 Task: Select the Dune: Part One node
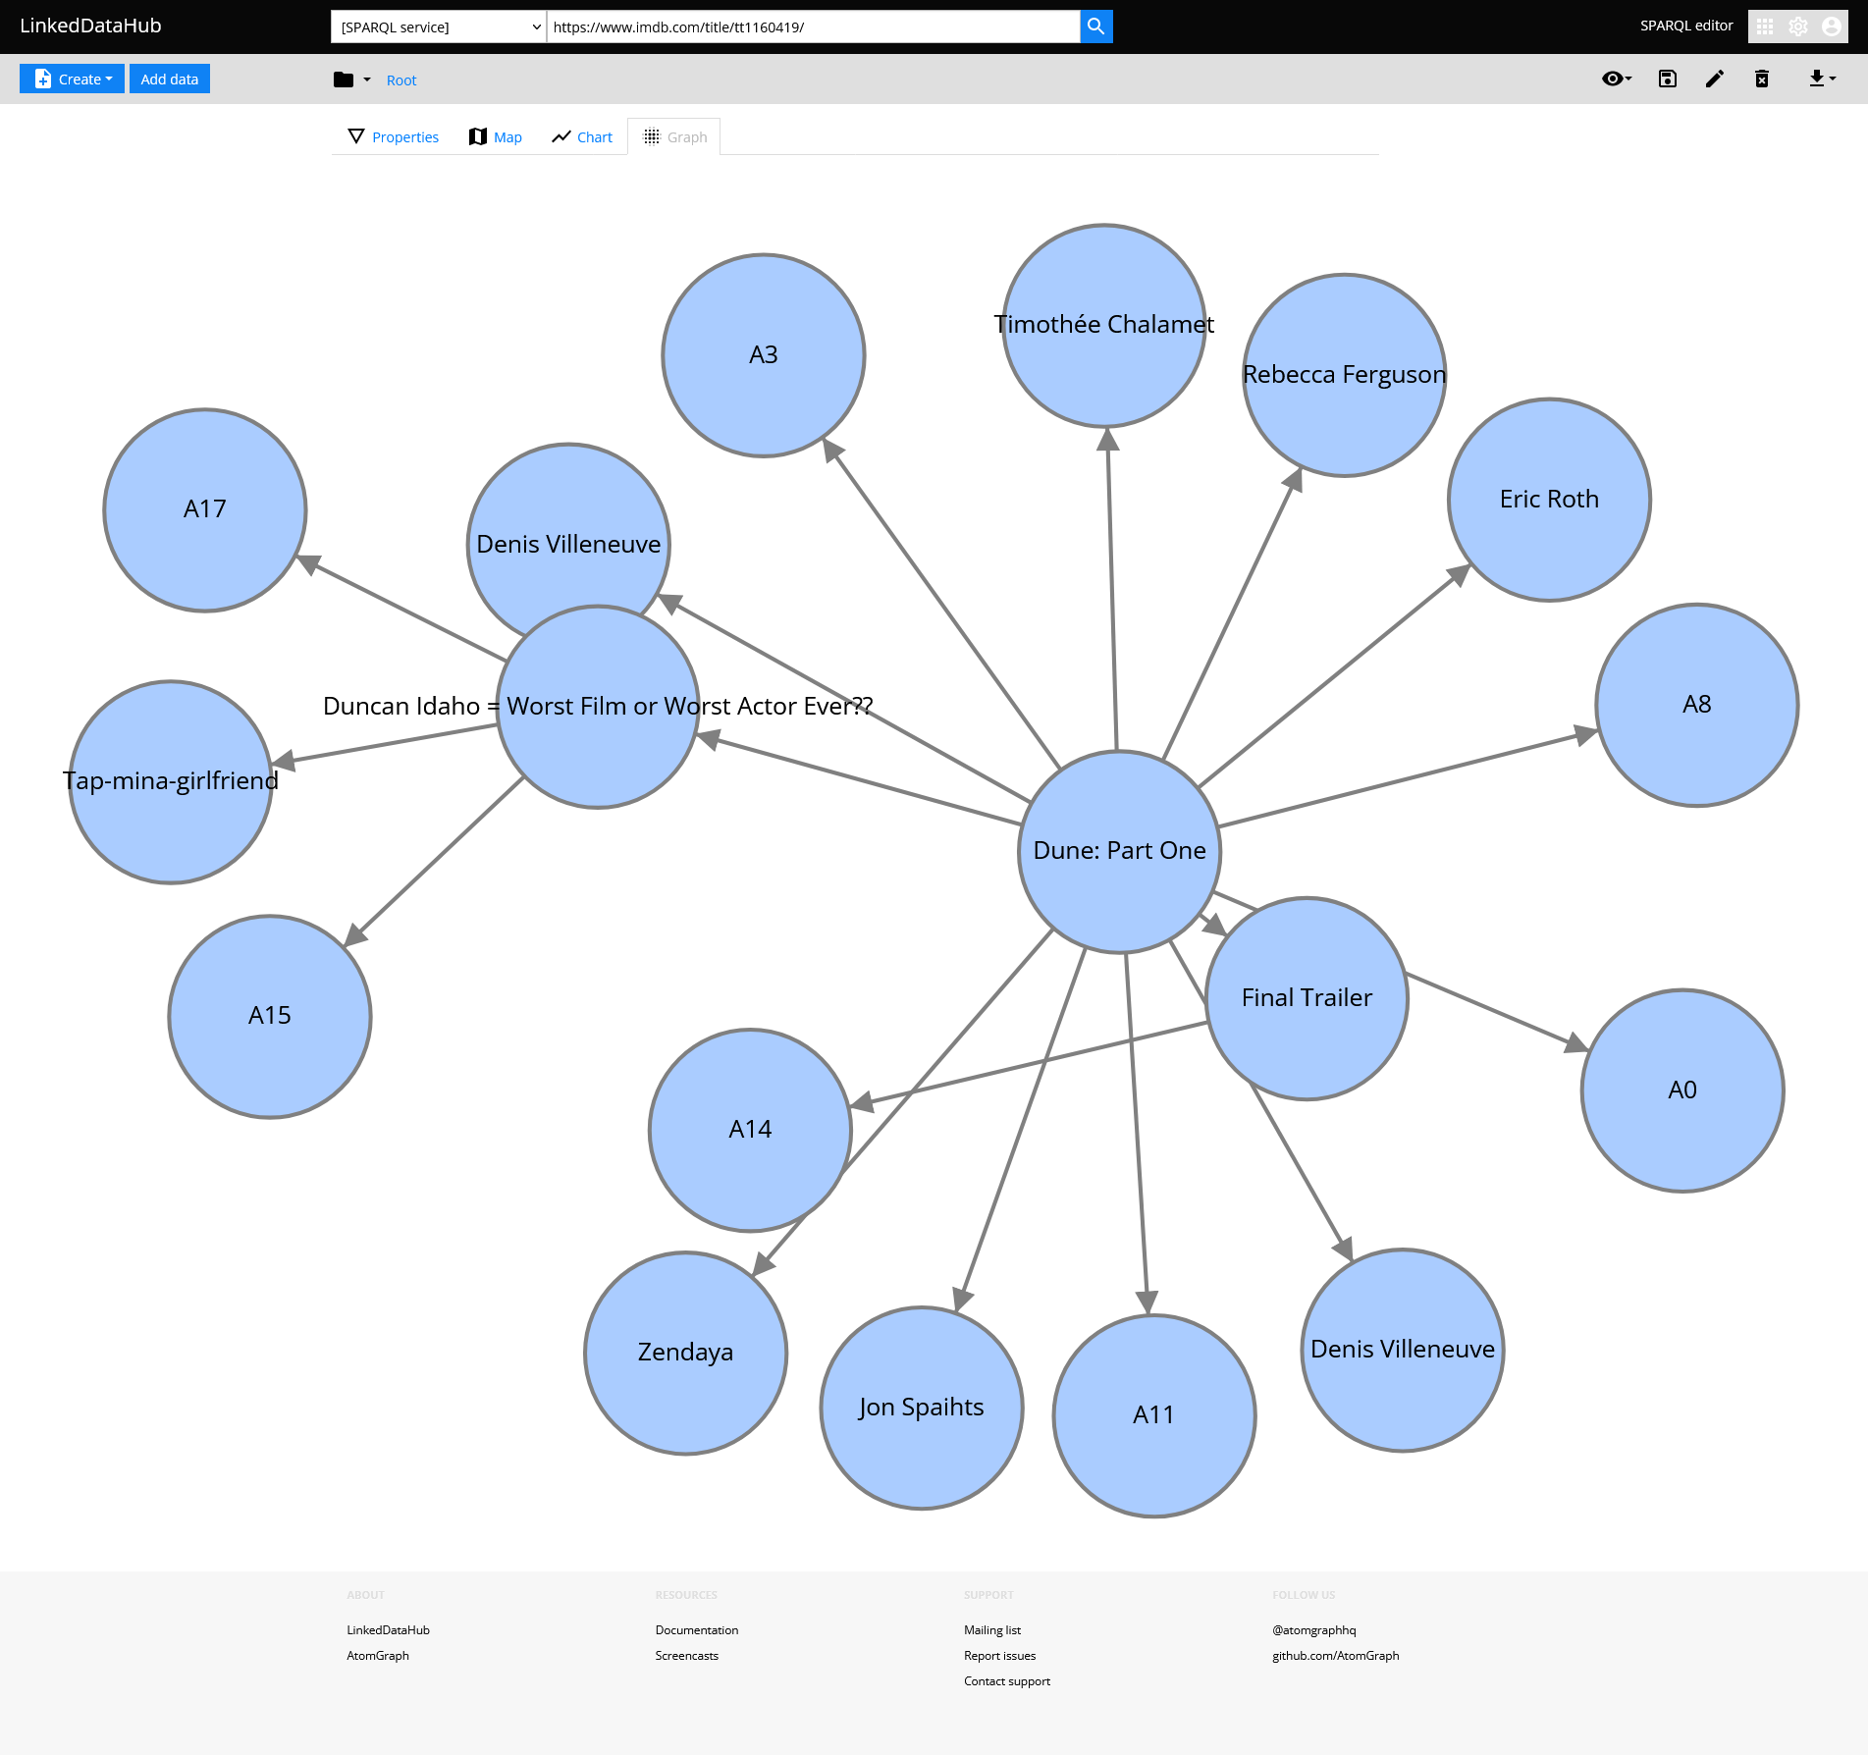1120,851
